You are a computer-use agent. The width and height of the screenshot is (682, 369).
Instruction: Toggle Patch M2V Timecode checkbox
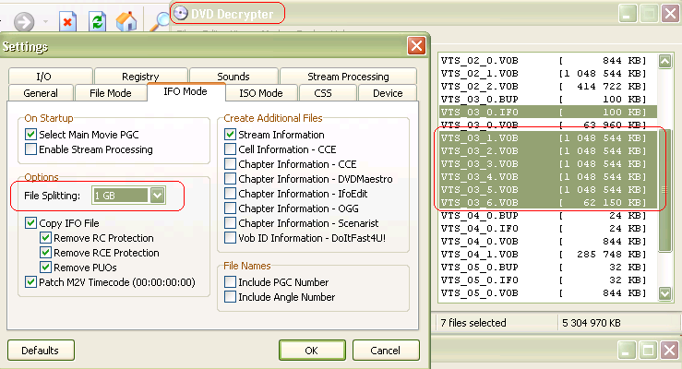tap(30, 281)
